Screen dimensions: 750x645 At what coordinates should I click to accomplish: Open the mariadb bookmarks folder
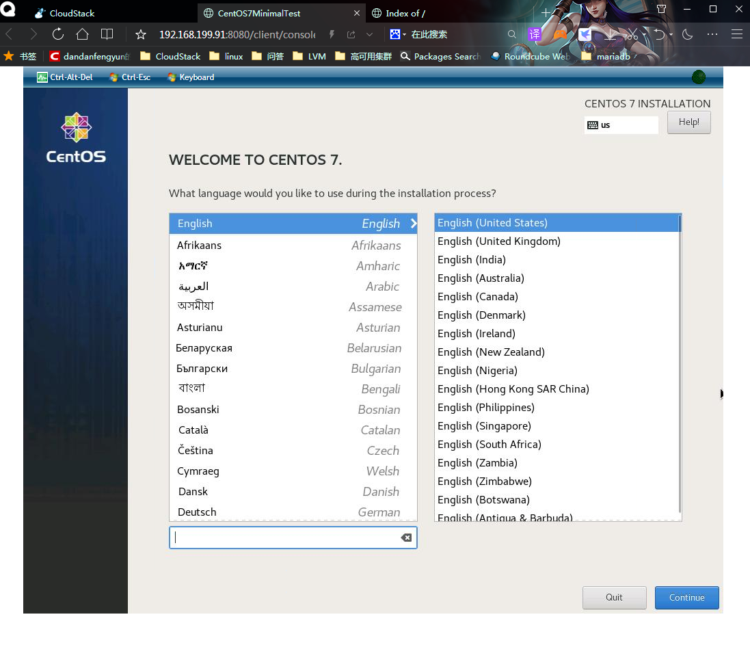point(606,57)
